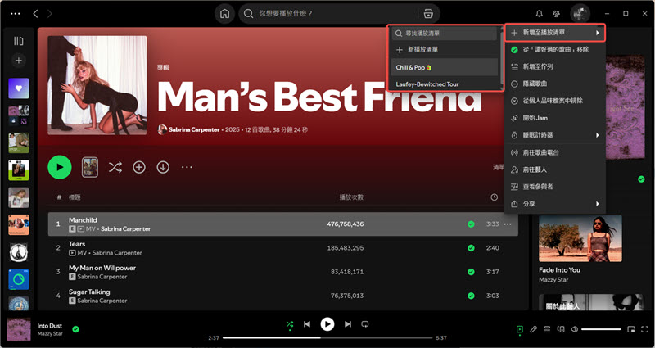Choose 新播放清單 in submenu
655x348 pixels.
pos(444,50)
